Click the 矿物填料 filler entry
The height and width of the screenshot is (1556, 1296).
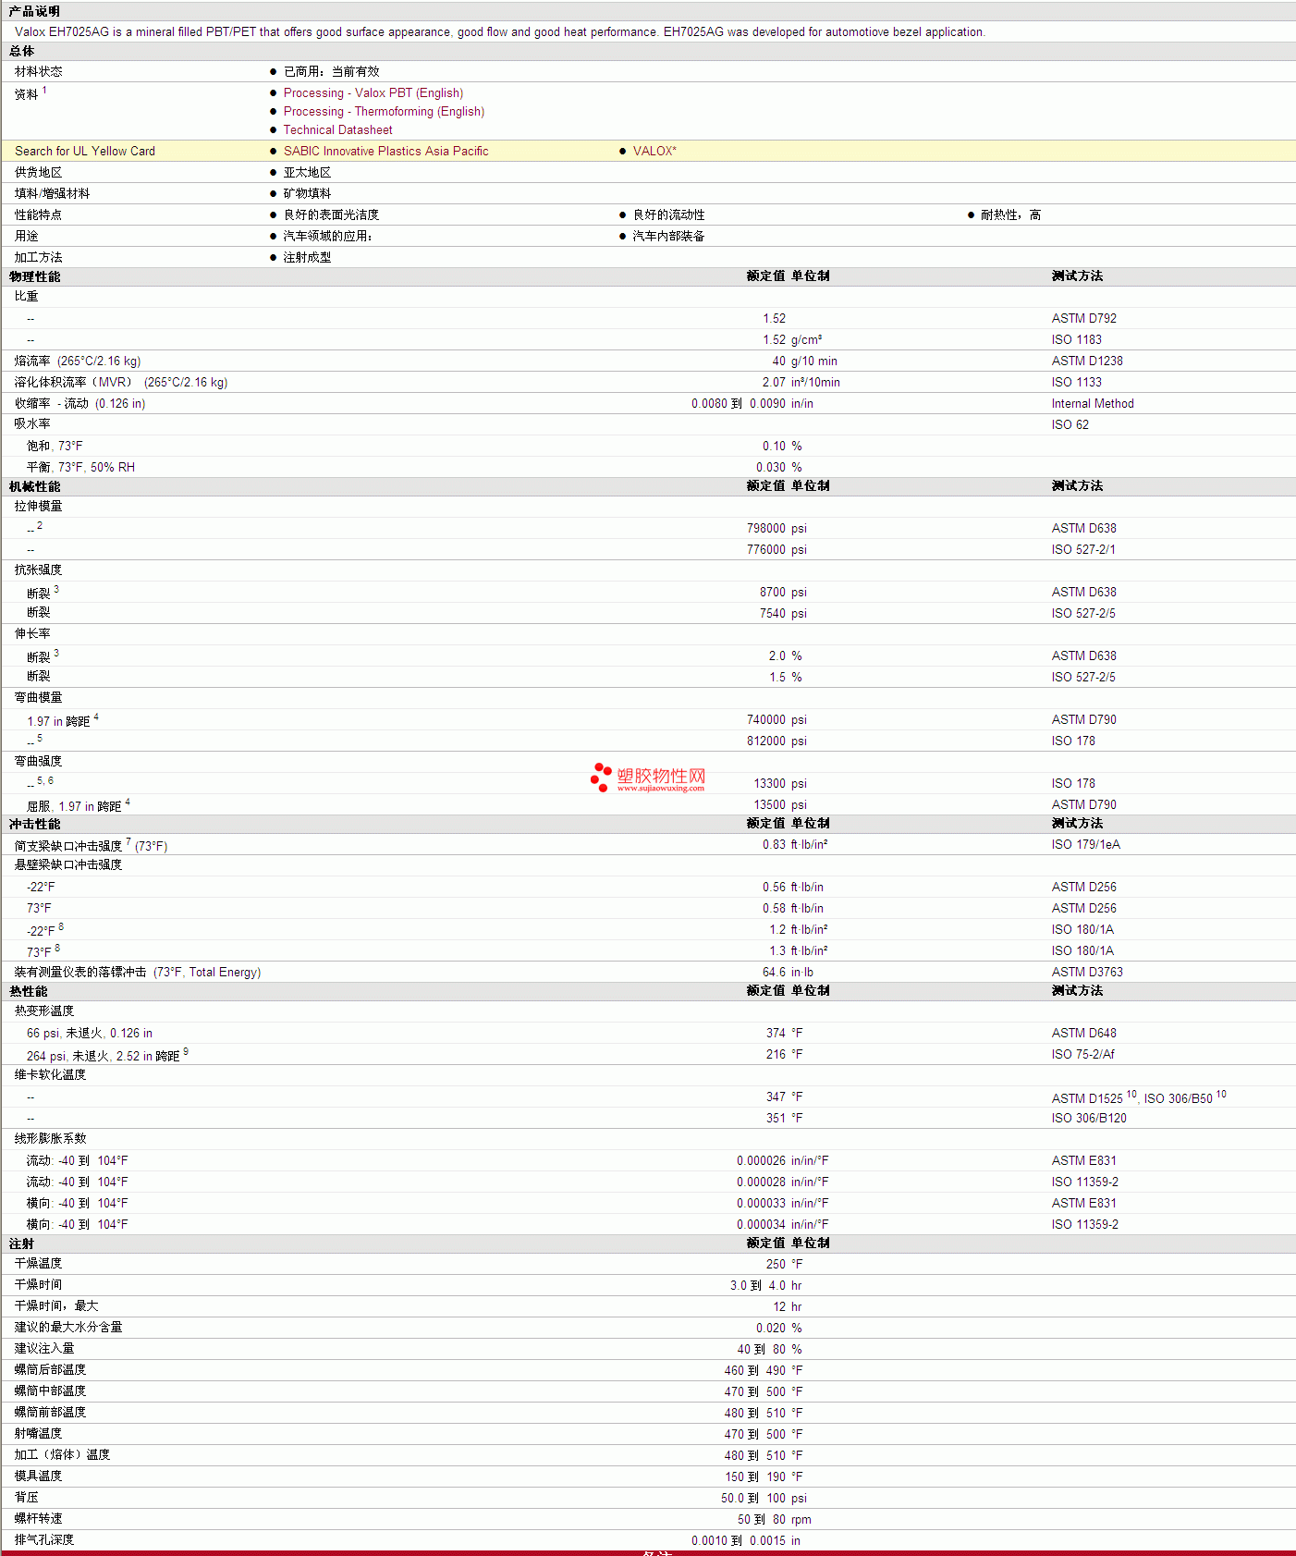point(307,193)
